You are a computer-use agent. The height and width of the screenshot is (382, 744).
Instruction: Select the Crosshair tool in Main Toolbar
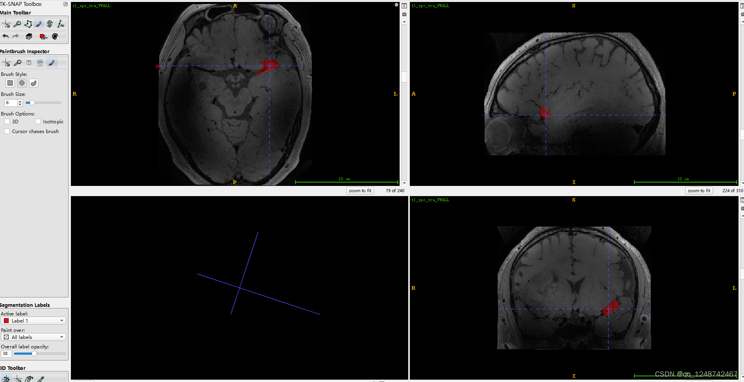click(x=6, y=24)
